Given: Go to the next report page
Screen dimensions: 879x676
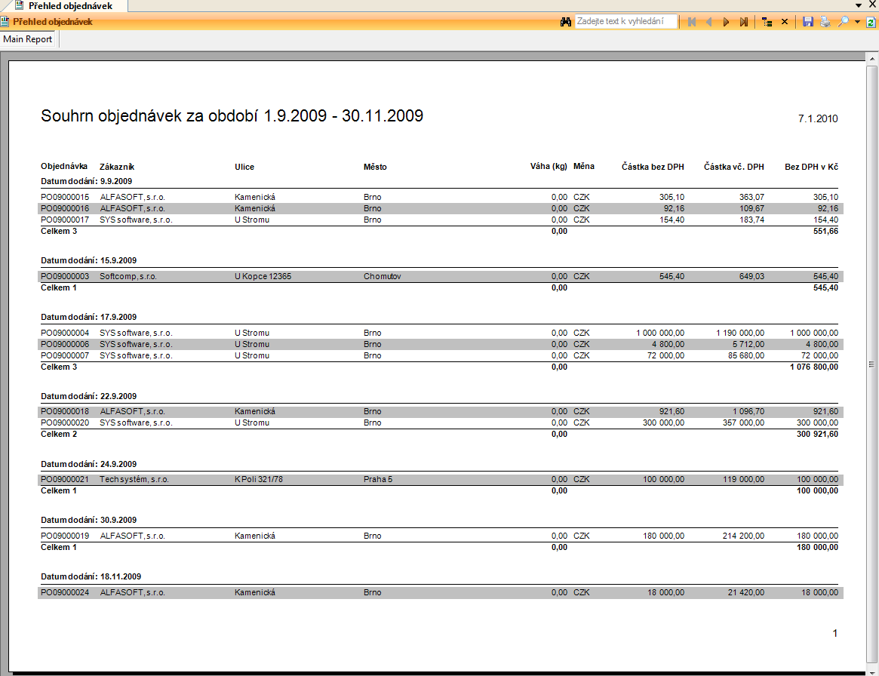Looking at the screenshot, I should [x=726, y=22].
